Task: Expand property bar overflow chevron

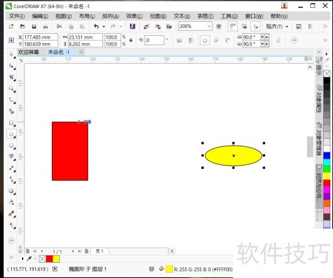Action: (x=325, y=41)
